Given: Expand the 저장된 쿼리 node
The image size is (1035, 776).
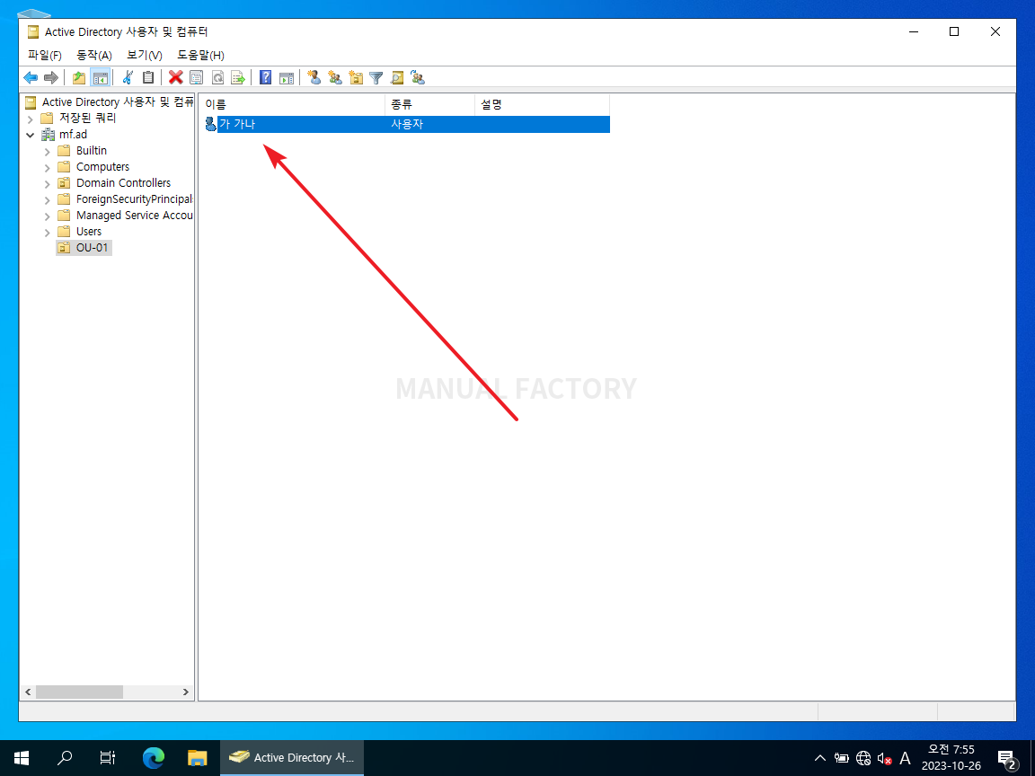Looking at the screenshot, I should point(31,119).
